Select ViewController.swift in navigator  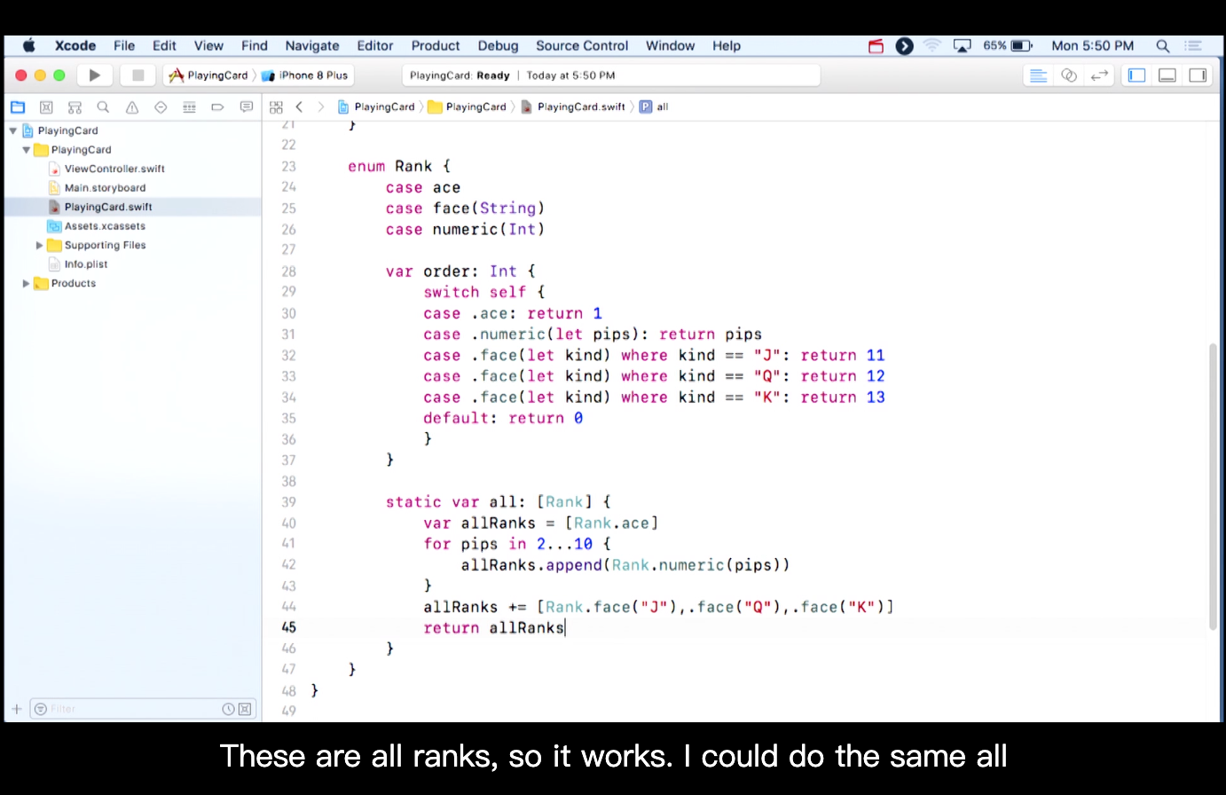114,169
